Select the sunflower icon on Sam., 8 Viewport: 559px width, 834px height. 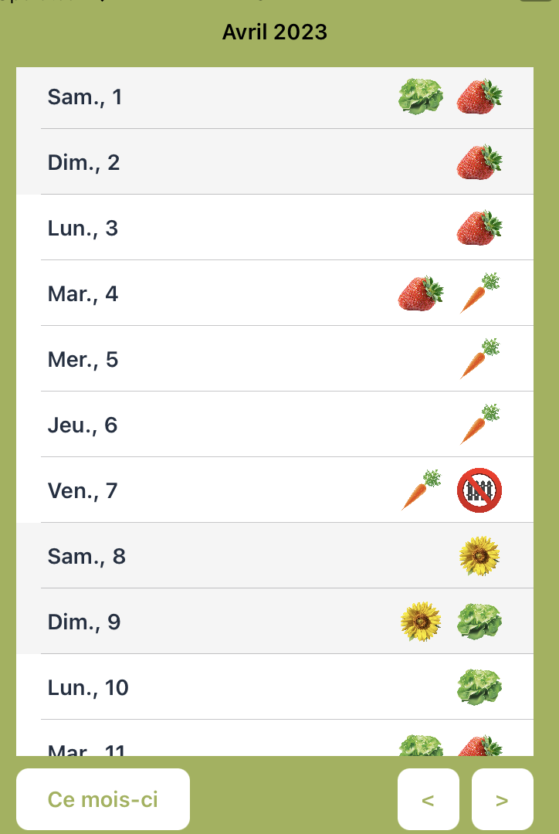tap(479, 556)
